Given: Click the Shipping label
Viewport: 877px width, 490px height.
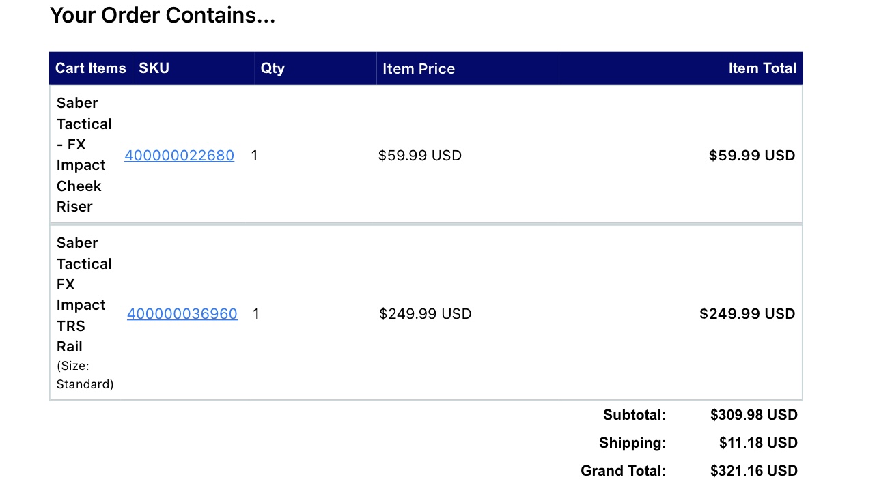Looking at the screenshot, I should pos(632,443).
